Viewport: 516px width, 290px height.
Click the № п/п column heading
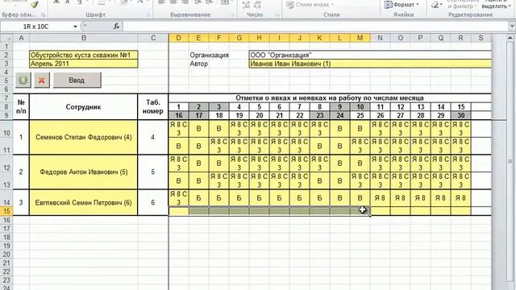point(21,107)
